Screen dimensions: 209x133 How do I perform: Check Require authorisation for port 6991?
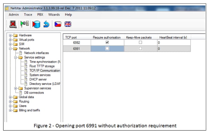[107, 48]
